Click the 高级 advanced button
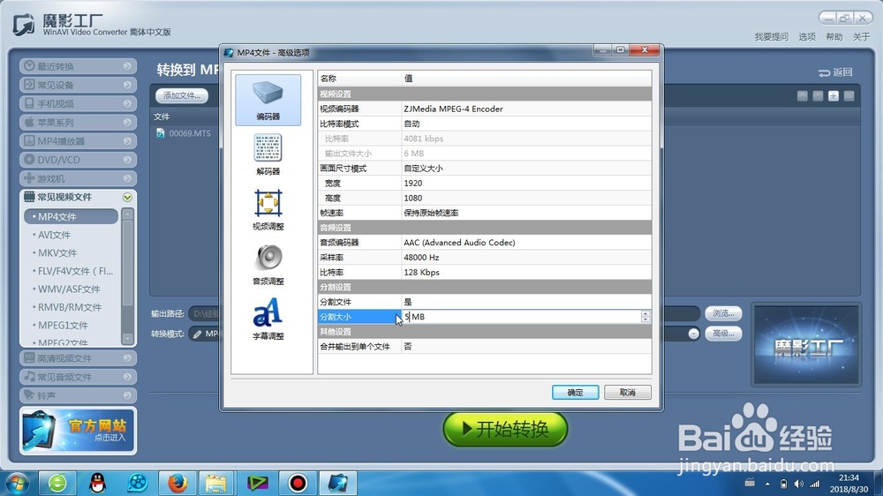This screenshot has width=883, height=496. 723,334
